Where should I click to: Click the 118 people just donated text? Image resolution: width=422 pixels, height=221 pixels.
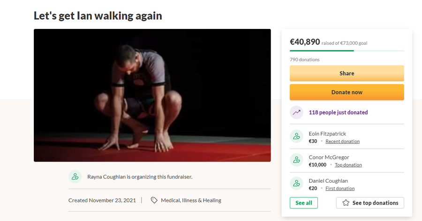[338, 112]
